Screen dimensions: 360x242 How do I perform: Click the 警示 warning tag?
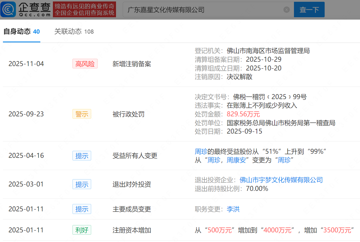click(x=82, y=114)
